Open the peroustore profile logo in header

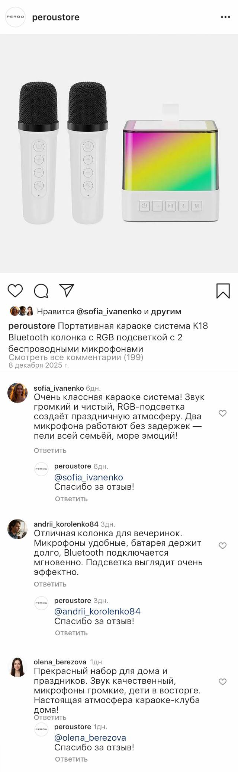pyautogui.click(x=15, y=17)
